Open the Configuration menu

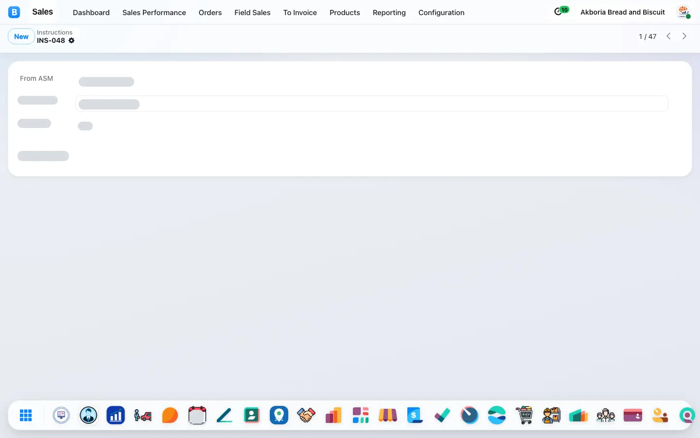[441, 13]
